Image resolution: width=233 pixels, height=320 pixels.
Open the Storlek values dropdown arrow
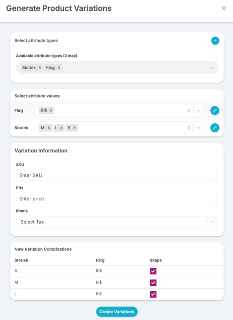click(x=198, y=128)
